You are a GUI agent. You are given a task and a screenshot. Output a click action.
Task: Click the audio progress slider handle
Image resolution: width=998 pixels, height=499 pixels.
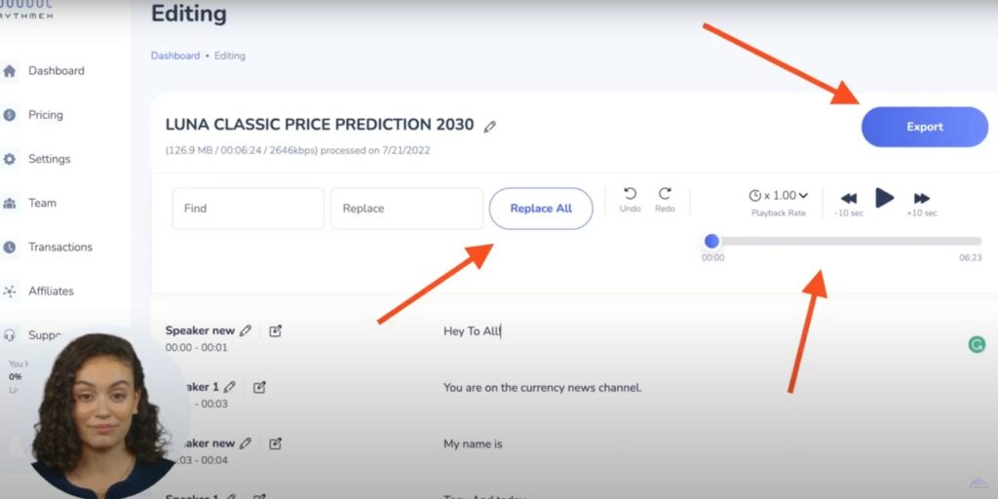(711, 242)
